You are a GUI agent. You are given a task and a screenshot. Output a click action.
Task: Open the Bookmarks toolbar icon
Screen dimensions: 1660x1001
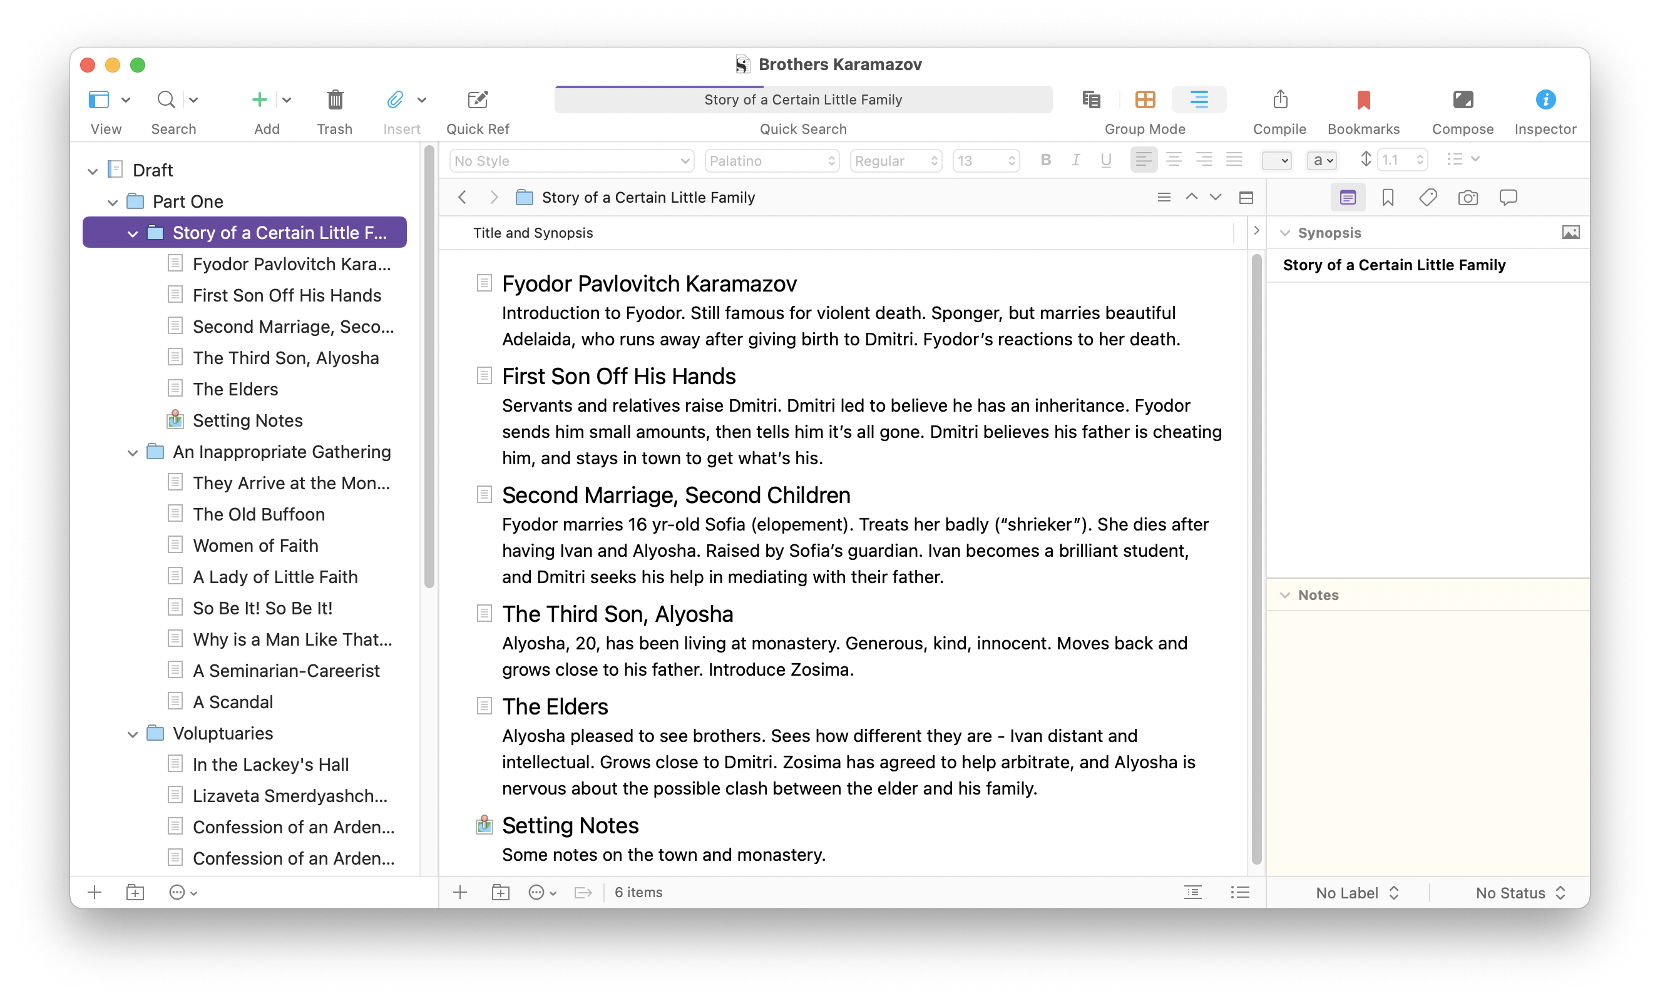click(1363, 100)
